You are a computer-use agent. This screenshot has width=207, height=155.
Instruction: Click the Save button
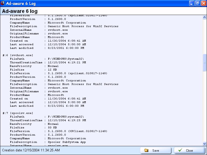point(156,150)
